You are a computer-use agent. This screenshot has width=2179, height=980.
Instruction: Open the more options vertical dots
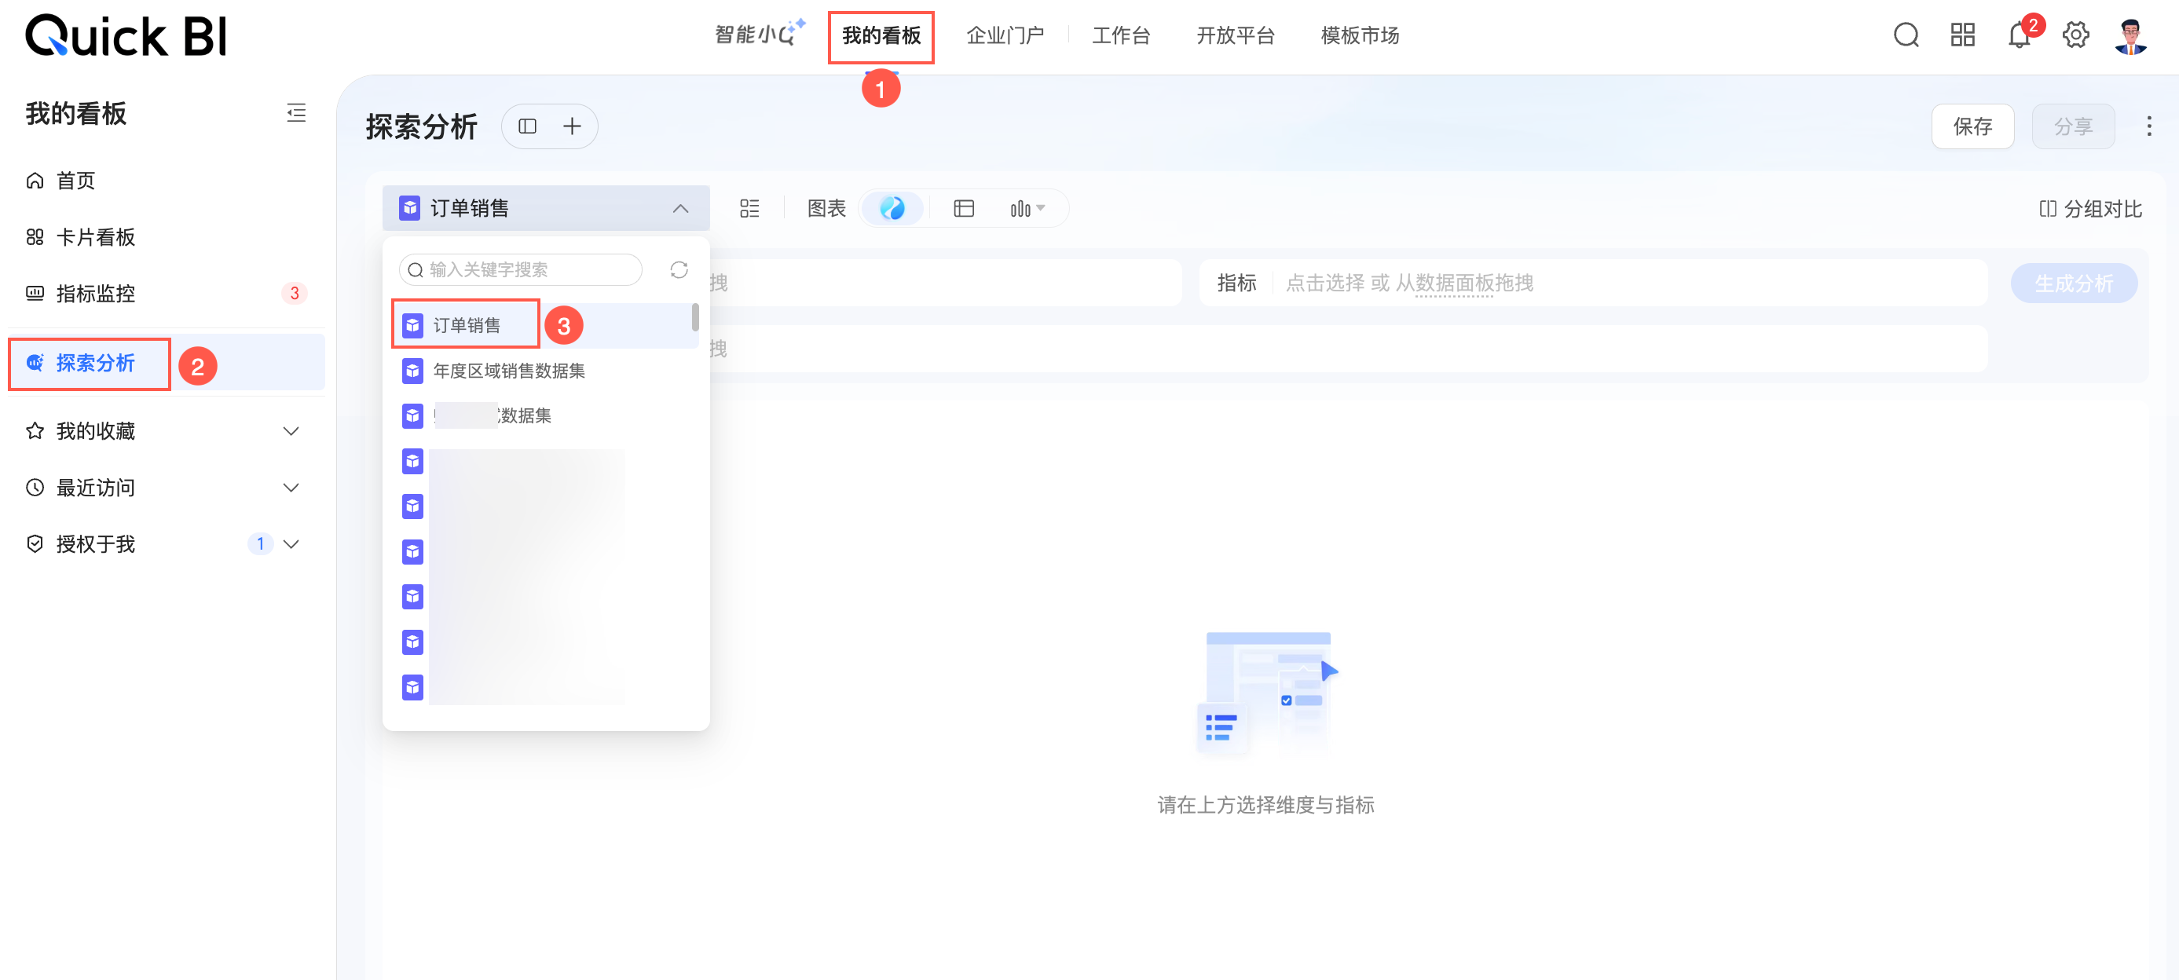(2148, 126)
